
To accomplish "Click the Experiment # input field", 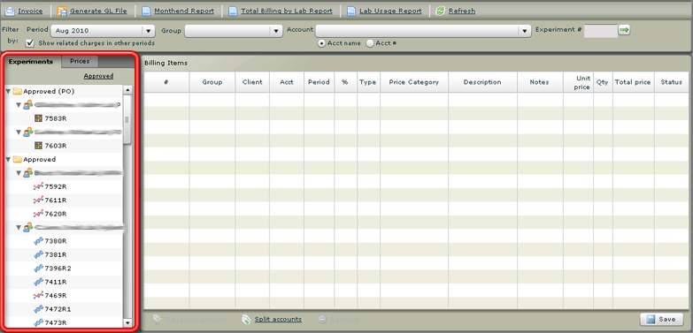I will 601,30.
